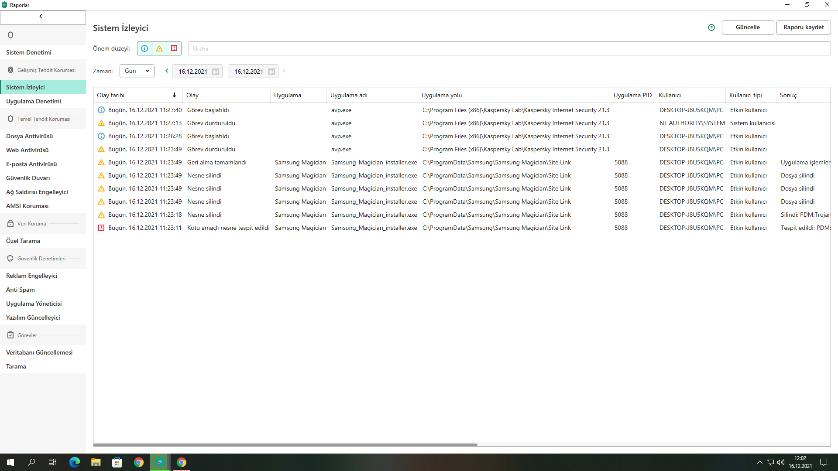
Task: Click the Güncelle button
Action: [x=748, y=27]
